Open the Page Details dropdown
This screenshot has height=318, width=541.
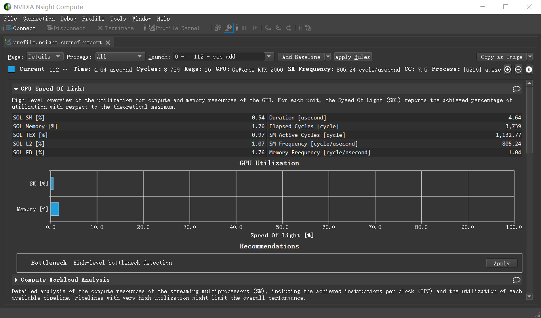tap(45, 57)
